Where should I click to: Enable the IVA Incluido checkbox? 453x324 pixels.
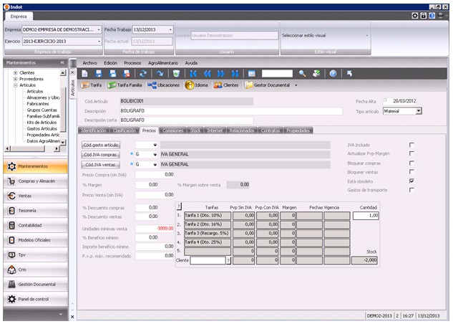[x=411, y=145]
